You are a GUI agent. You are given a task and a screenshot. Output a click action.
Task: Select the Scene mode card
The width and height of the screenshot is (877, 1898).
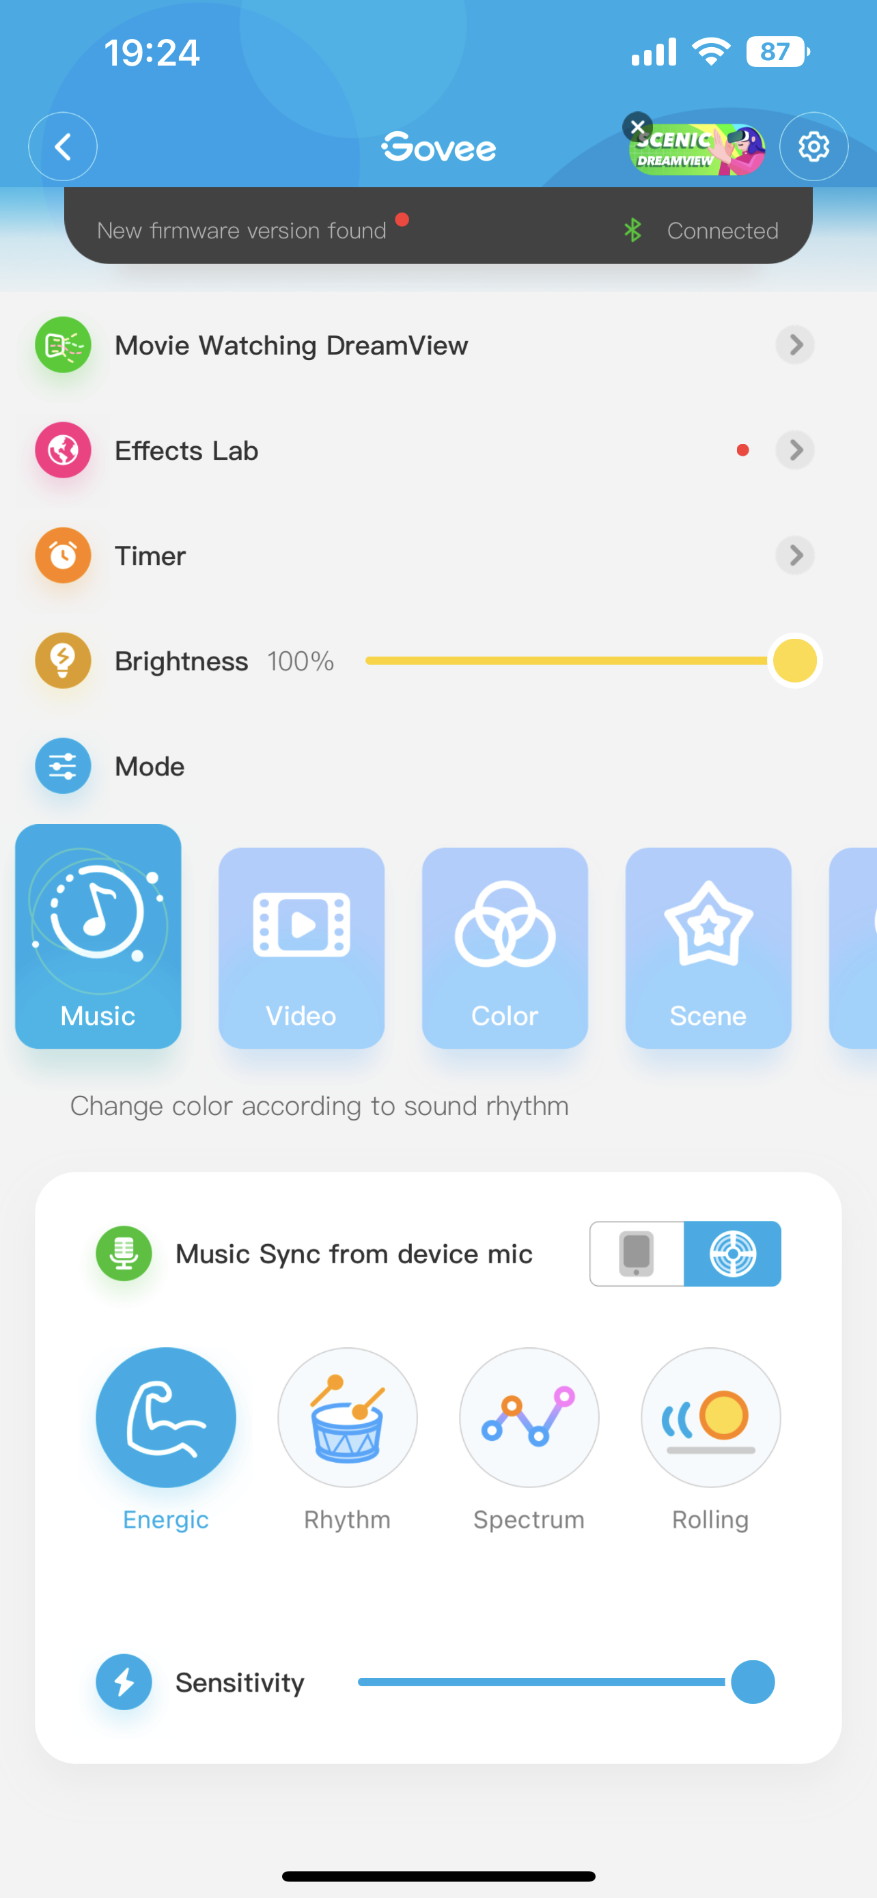click(x=708, y=948)
